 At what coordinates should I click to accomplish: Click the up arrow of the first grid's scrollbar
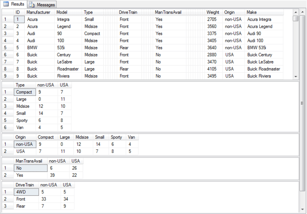[296, 12]
